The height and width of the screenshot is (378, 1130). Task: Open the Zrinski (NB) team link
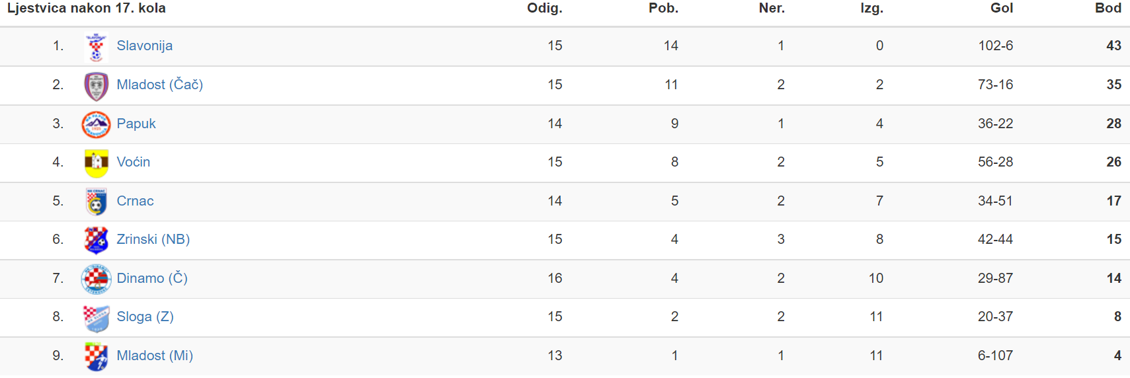[153, 239]
